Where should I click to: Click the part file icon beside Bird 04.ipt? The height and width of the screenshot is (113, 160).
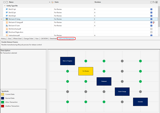click(7, 16)
